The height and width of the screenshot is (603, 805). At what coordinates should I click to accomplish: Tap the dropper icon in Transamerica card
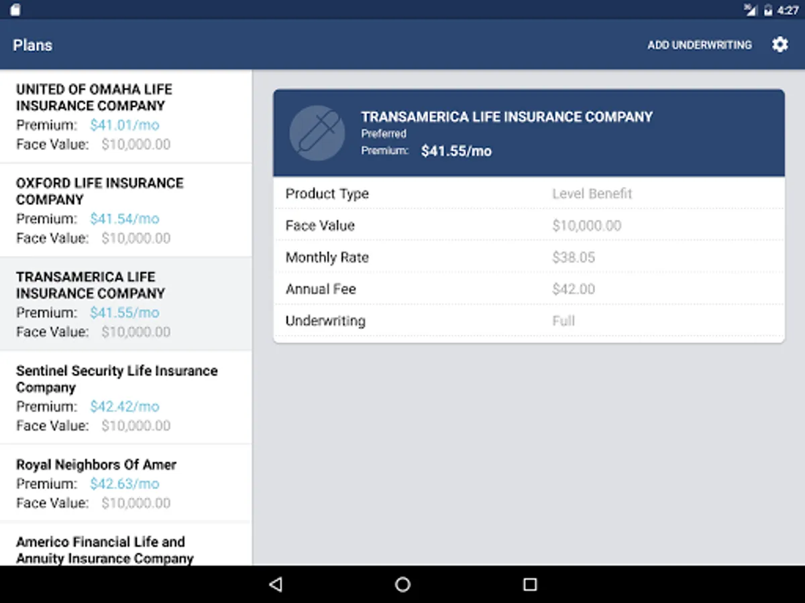click(x=317, y=132)
